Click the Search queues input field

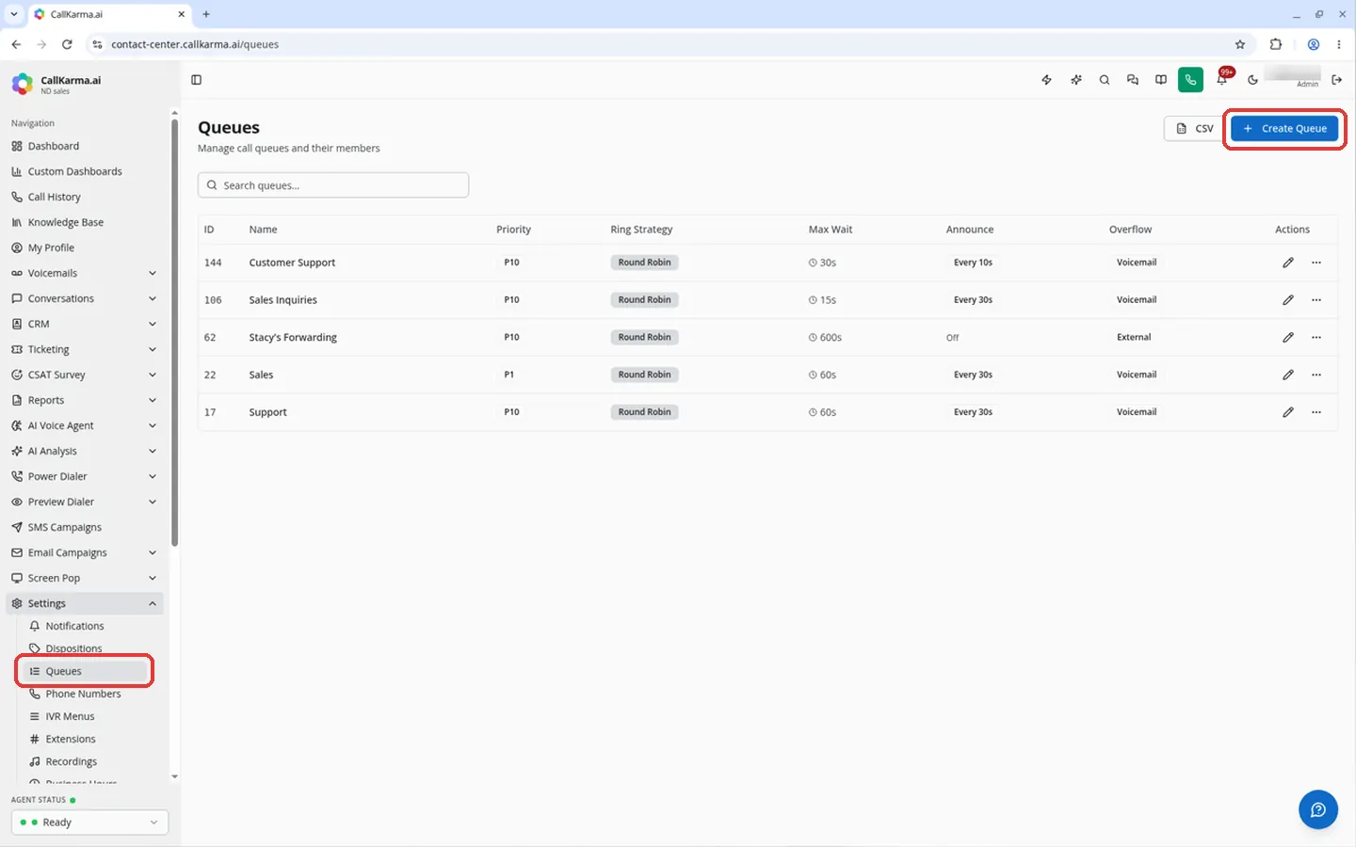tap(333, 185)
